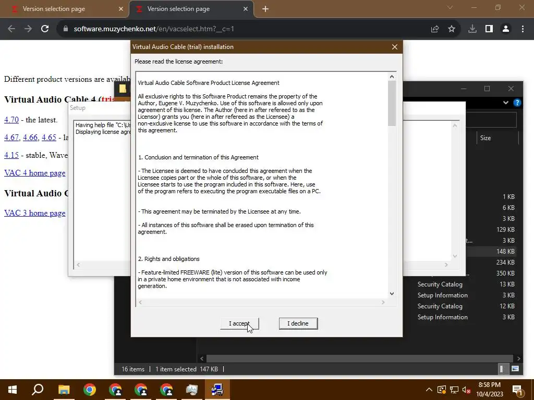Close the first Version selection page tab
534x400 pixels.
[120, 9]
